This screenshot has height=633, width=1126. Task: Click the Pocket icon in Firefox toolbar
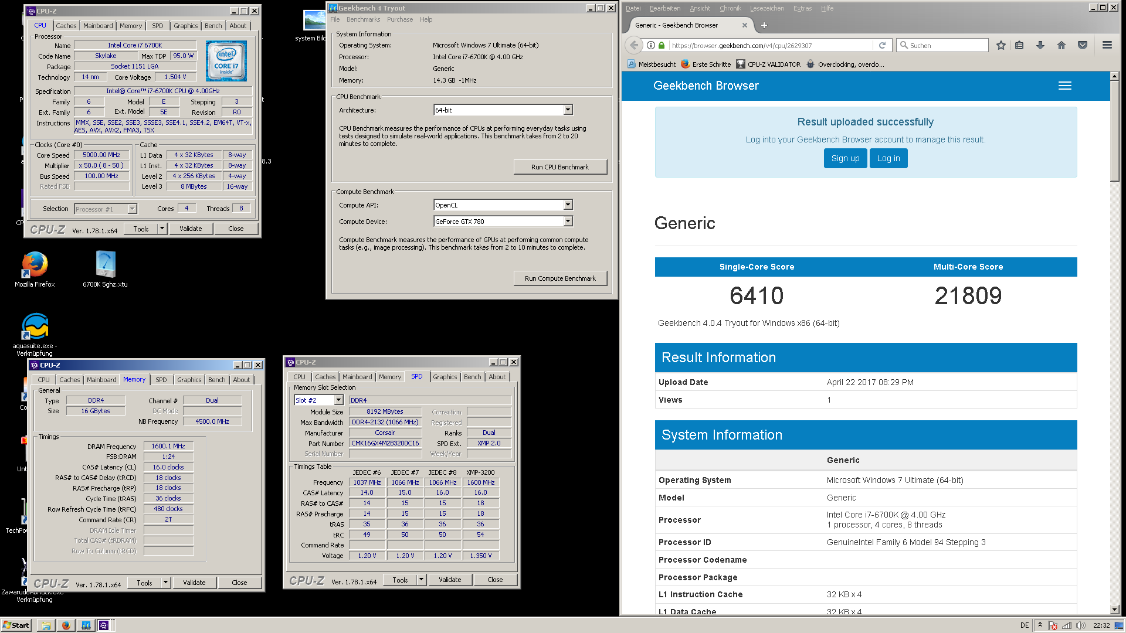click(x=1083, y=45)
